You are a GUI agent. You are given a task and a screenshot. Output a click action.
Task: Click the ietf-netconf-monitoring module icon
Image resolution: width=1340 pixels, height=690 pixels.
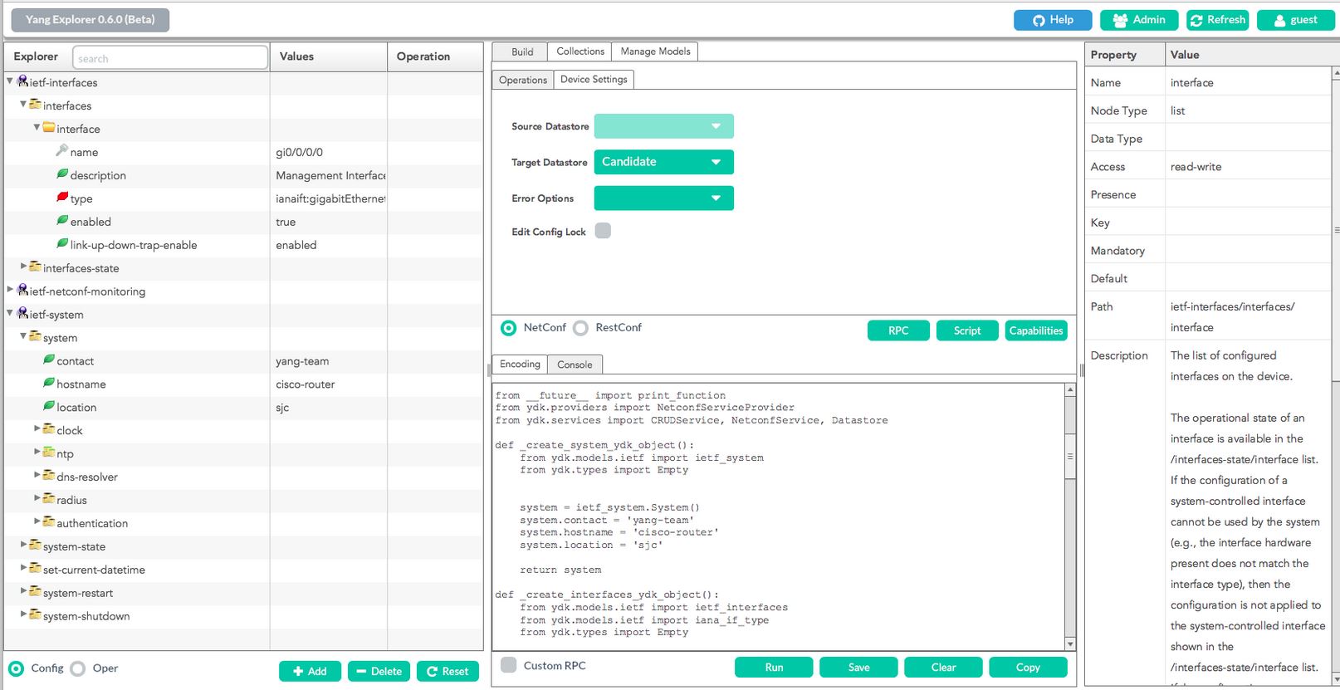pos(22,291)
